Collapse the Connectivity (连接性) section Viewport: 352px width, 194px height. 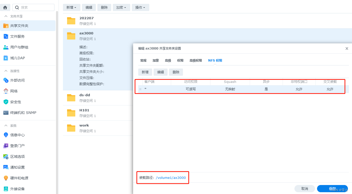[x=6, y=71]
